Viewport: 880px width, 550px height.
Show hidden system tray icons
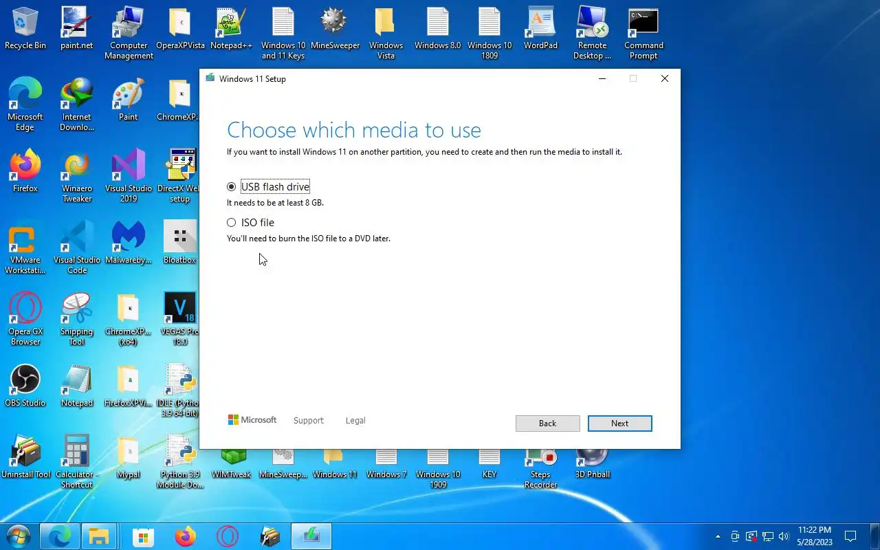click(x=718, y=536)
